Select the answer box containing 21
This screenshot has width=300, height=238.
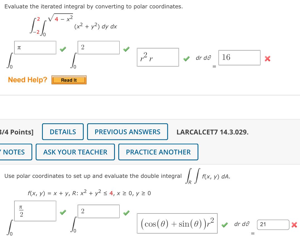(x=273, y=224)
